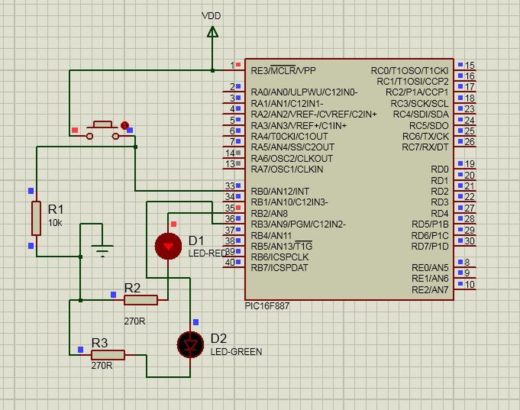The width and height of the screenshot is (520, 410).
Task: Click the "RC7/RX/DT" pin label
Action: (x=425, y=147)
